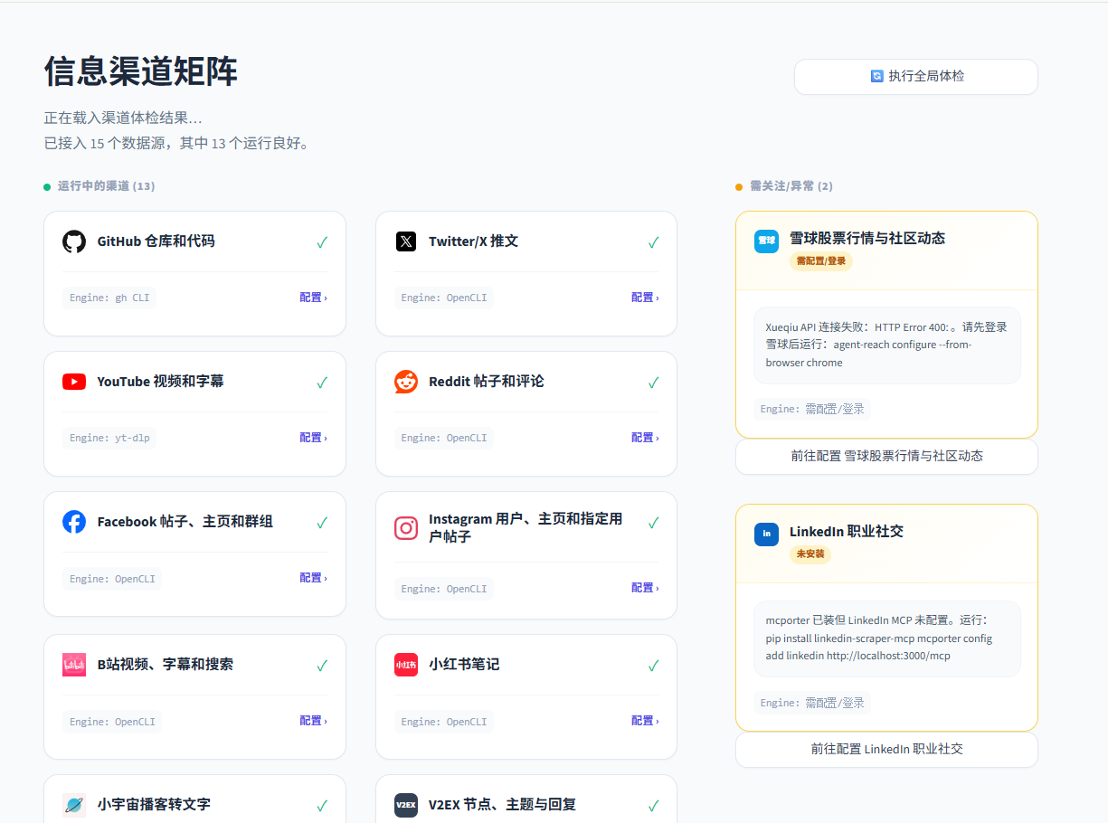This screenshot has width=1108, height=823.
Task: Open 配置 for the B站 card
Action: 313,721
